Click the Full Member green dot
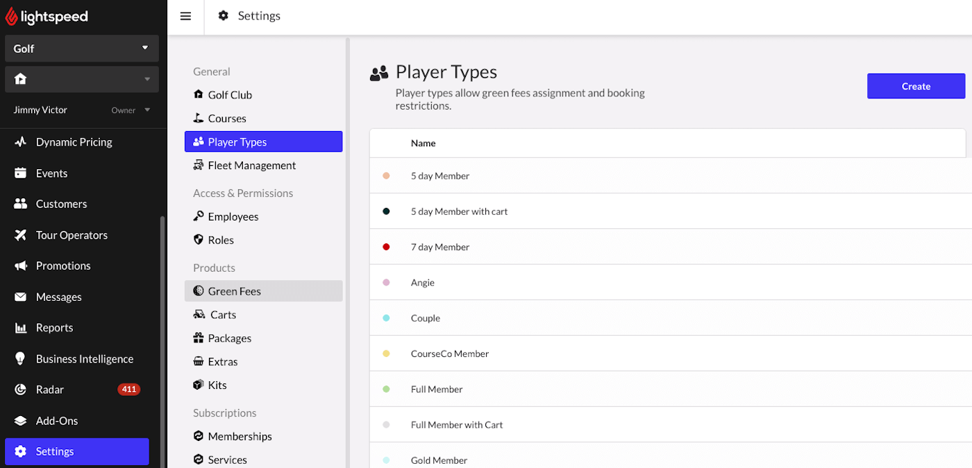The image size is (972, 468). (x=386, y=389)
